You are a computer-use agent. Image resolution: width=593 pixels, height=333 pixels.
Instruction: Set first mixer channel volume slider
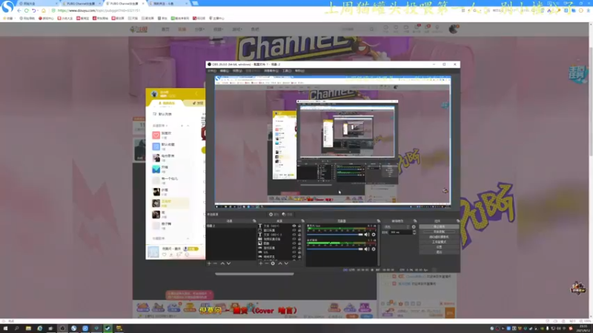point(335,235)
